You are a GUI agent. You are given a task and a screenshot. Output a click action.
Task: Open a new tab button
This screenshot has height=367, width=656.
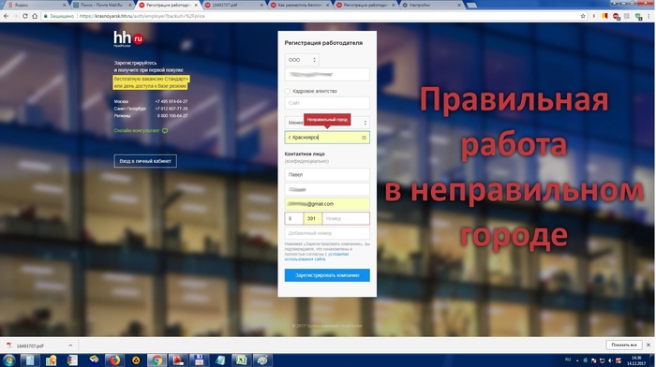(x=472, y=5)
